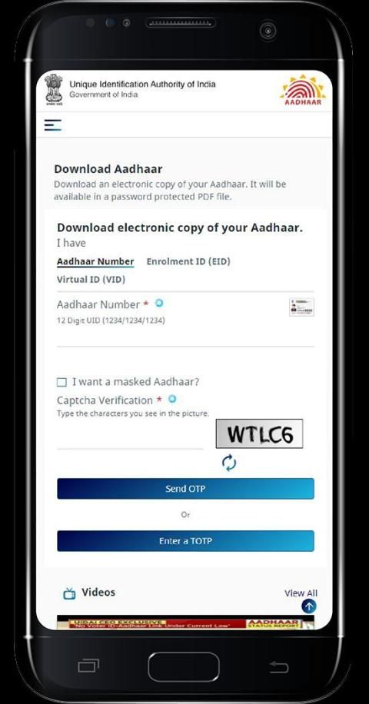369x704 pixels.
Task: Click the Enter a TOTP button
Action: coord(185,541)
